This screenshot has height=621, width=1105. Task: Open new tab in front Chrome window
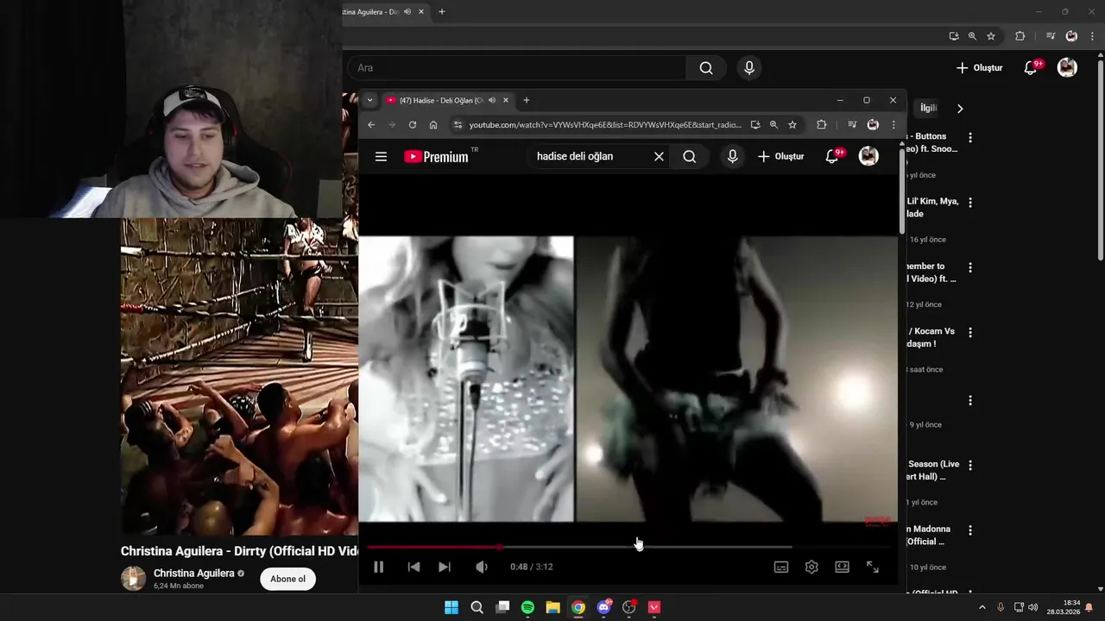click(x=527, y=100)
